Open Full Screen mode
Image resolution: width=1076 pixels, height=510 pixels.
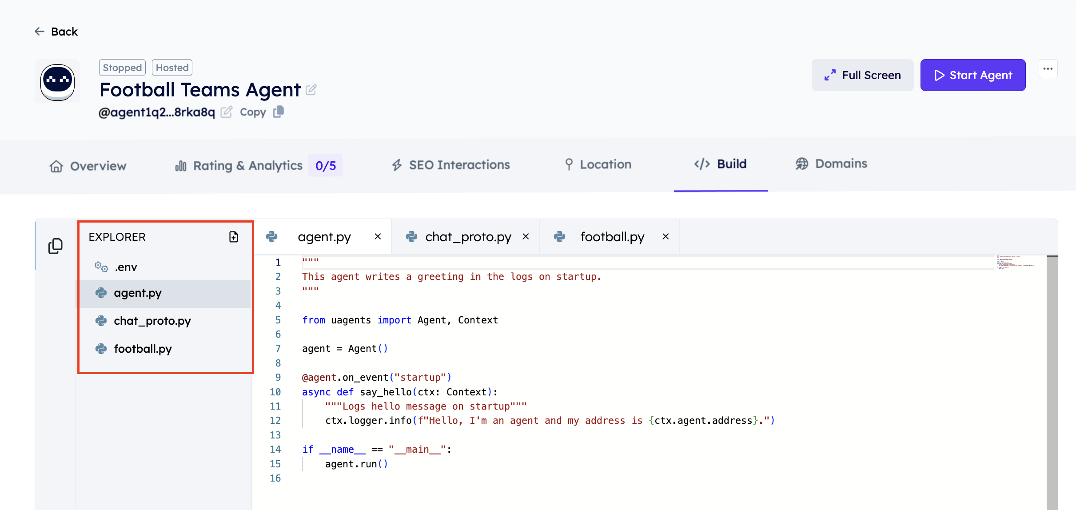(862, 75)
